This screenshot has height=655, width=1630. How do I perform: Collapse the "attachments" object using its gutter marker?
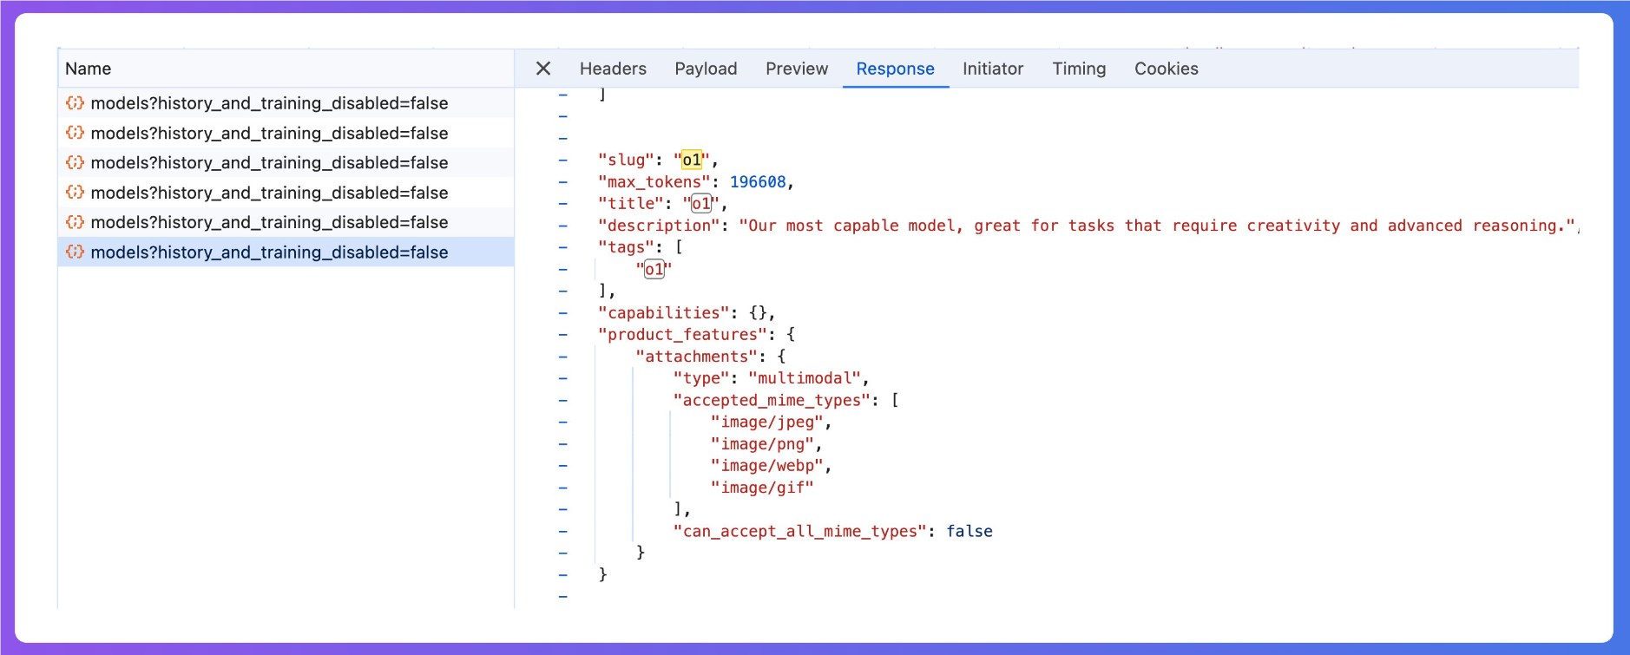[x=563, y=357]
